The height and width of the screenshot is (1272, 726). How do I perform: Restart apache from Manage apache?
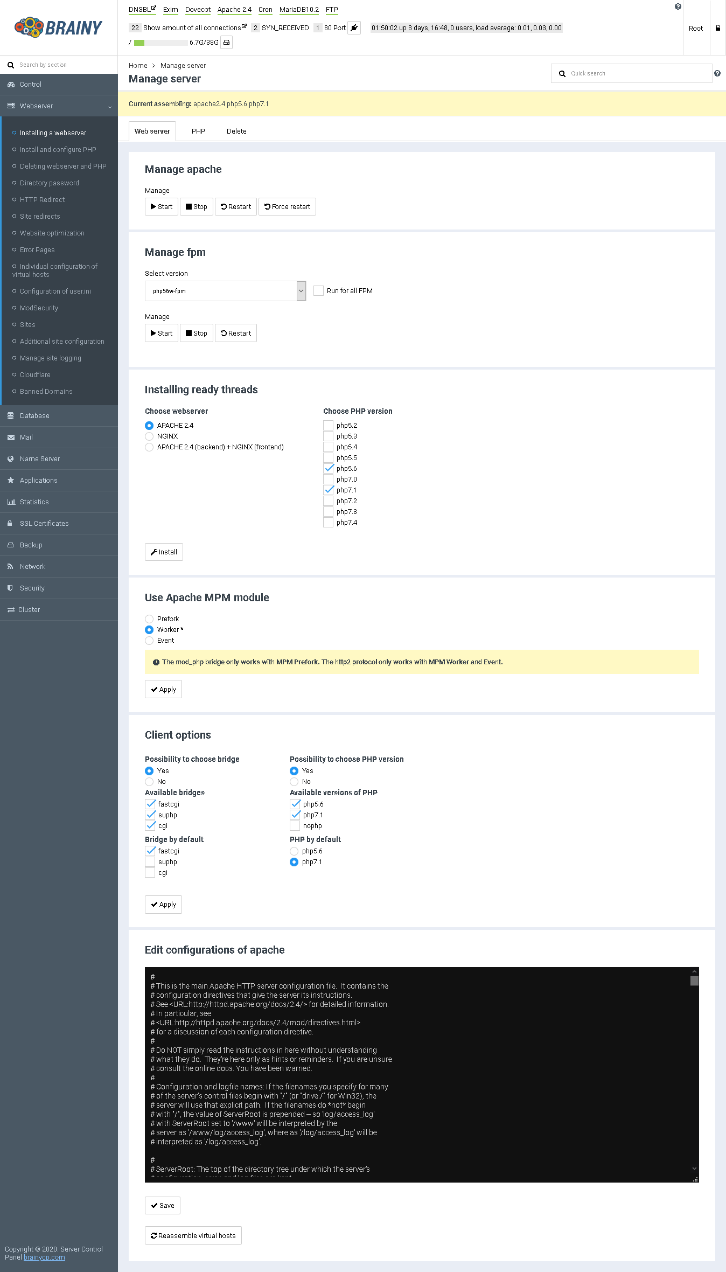tap(236, 207)
